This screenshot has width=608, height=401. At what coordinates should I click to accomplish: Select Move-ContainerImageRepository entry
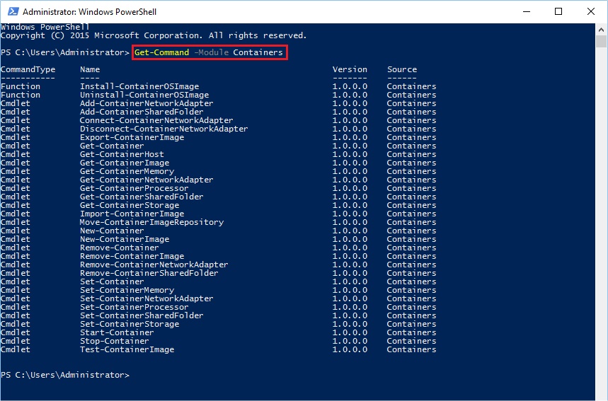point(151,222)
